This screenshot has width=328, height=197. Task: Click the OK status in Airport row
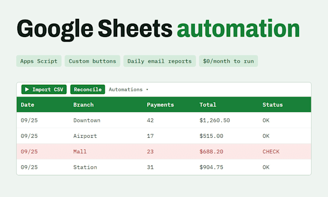pyautogui.click(x=266, y=136)
